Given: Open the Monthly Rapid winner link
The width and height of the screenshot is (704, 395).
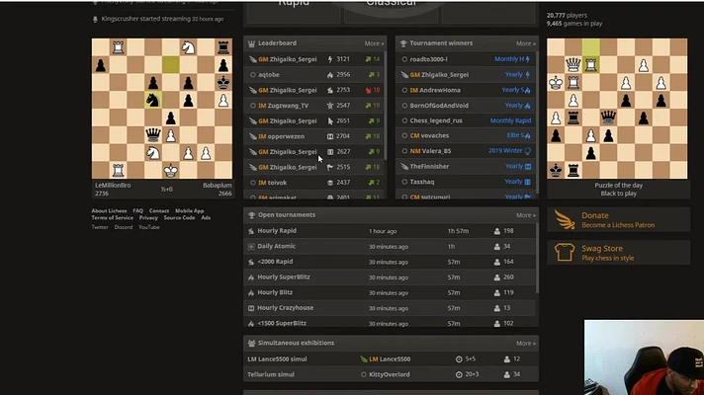Looking at the screenshot, I should [510, 120].
